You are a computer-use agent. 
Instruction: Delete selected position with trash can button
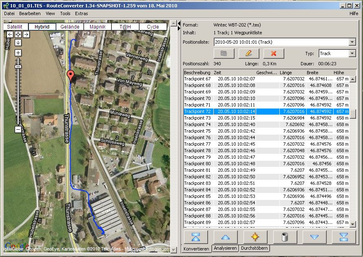point(284,237)
